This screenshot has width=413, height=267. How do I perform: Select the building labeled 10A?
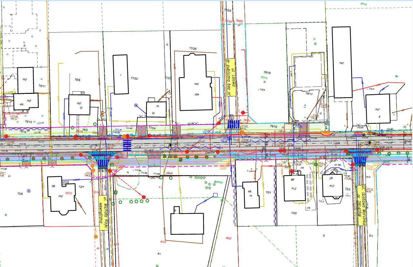pos(196,83)
